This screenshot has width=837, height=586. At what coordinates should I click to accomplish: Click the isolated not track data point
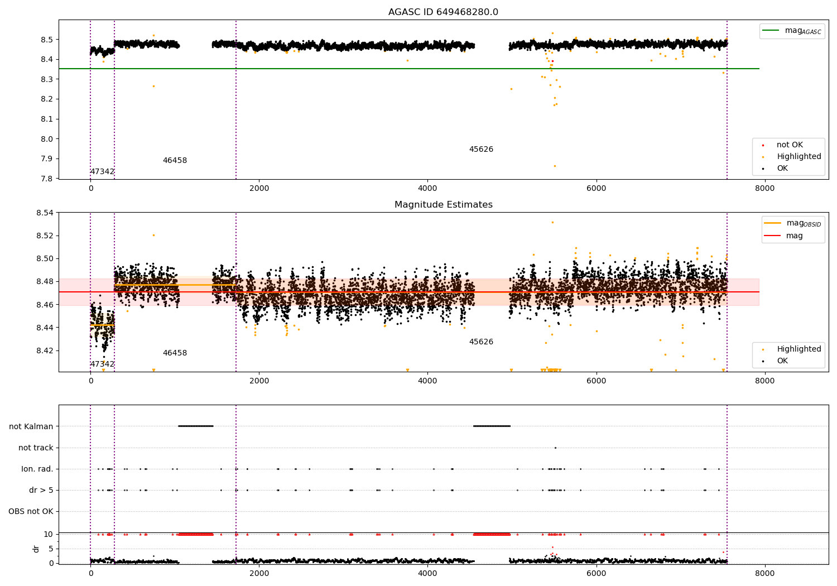[x=555, y=448]
